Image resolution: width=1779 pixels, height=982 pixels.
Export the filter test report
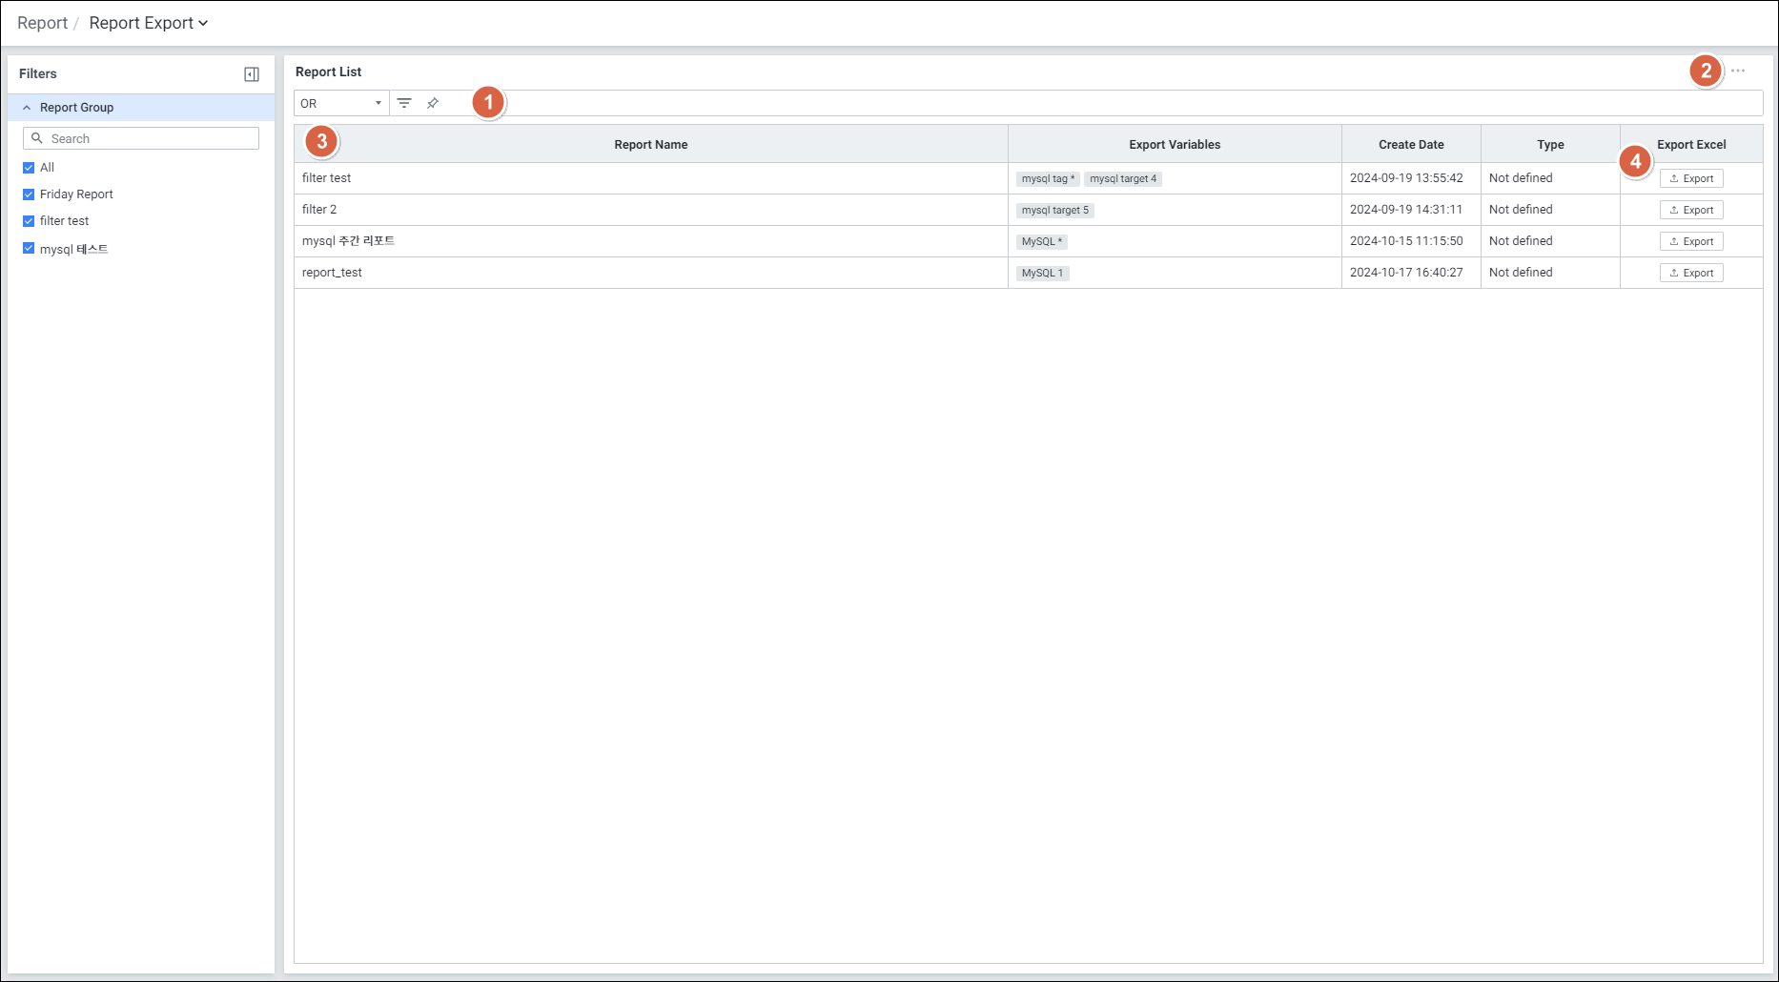pyautogui.click(x=1691, y=178)
